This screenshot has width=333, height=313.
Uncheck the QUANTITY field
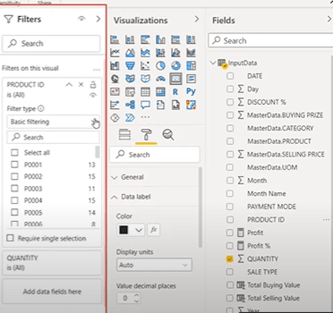[229, 259]
